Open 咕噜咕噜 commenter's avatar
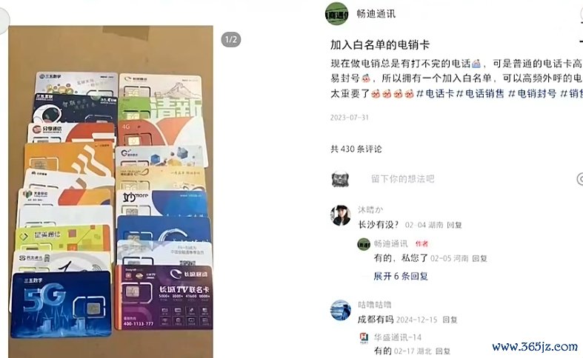The width and height of the screenshot is (583, 358). click(341, 310)
